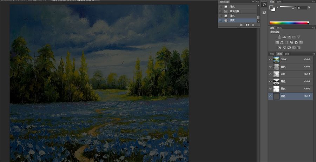Image resolution: width=316 pixels, height=162 pixels.
Task: Add a Color Lookup adjustment (grid icon)
Action: (x=301, y=42)
